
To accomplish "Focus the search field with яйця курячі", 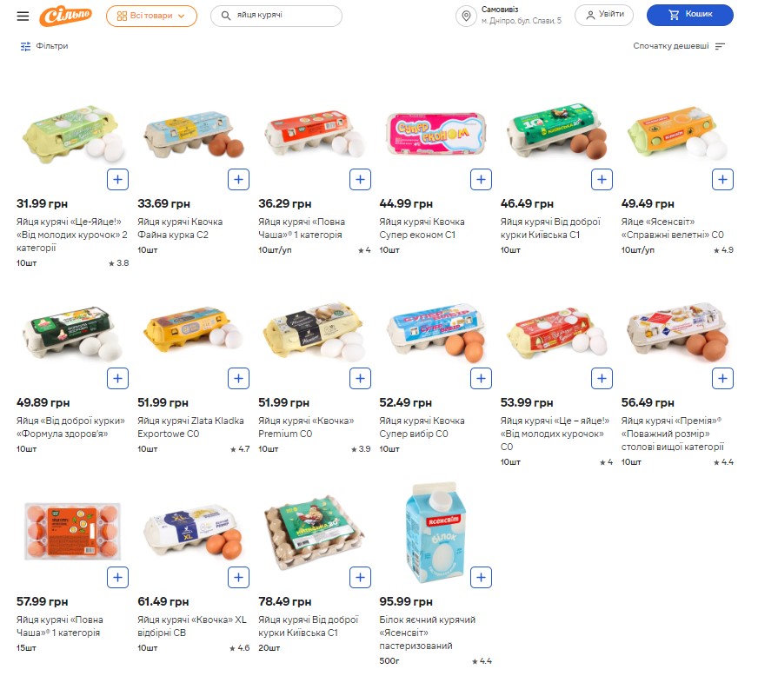I will point(276,16).
